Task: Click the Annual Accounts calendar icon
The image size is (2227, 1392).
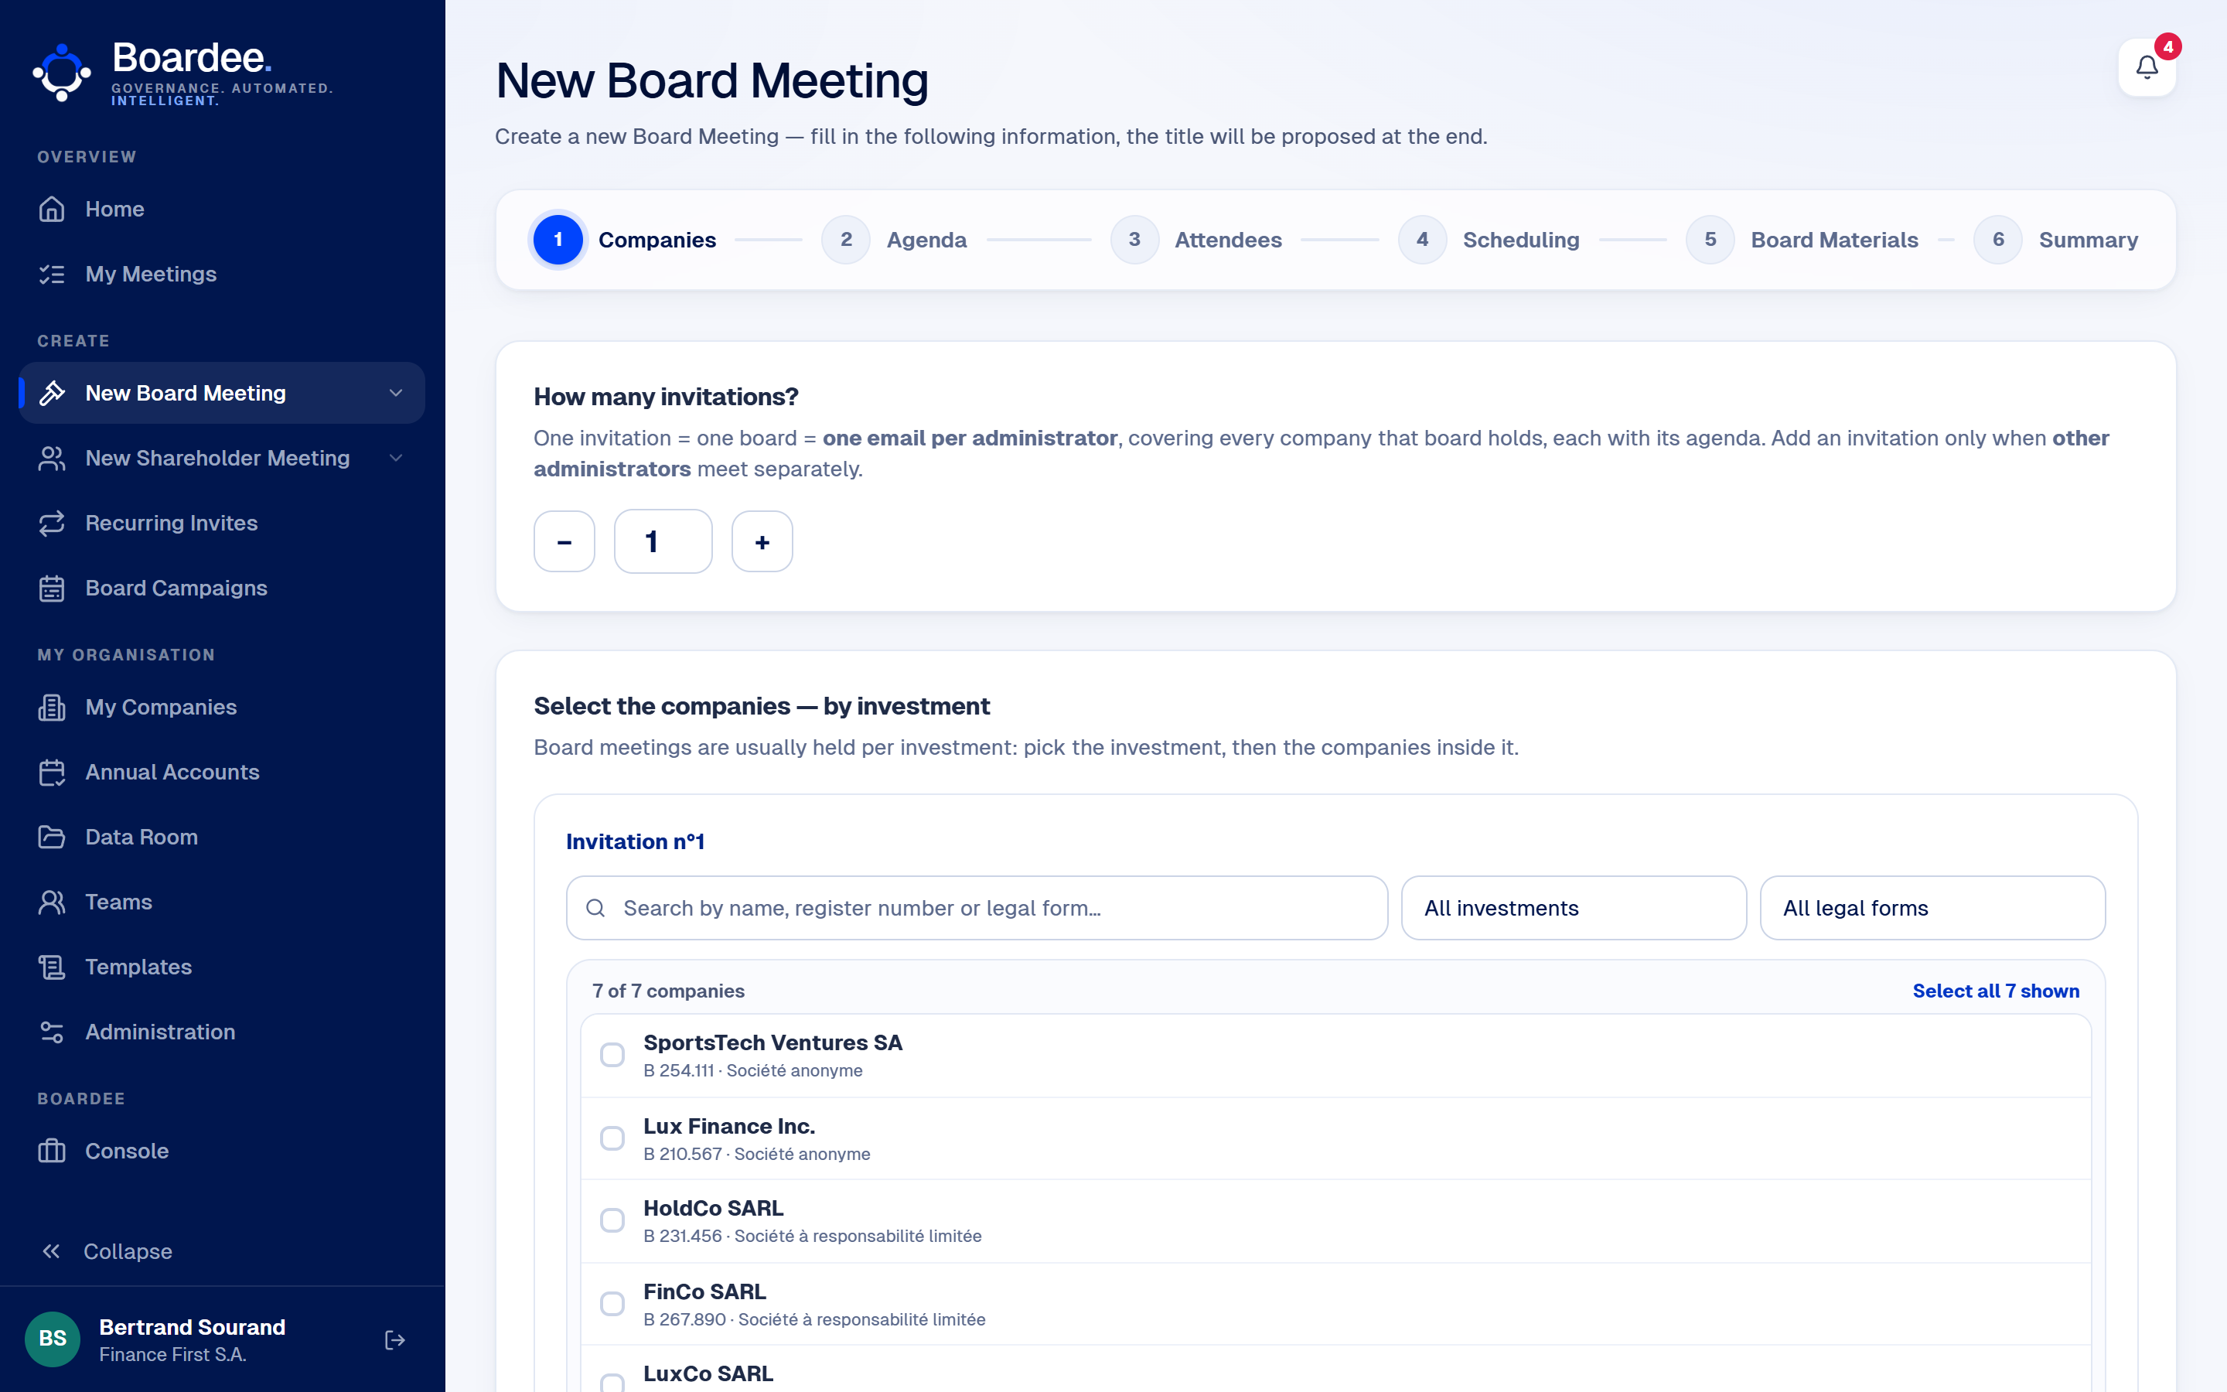Action: (x=52, y=773)
